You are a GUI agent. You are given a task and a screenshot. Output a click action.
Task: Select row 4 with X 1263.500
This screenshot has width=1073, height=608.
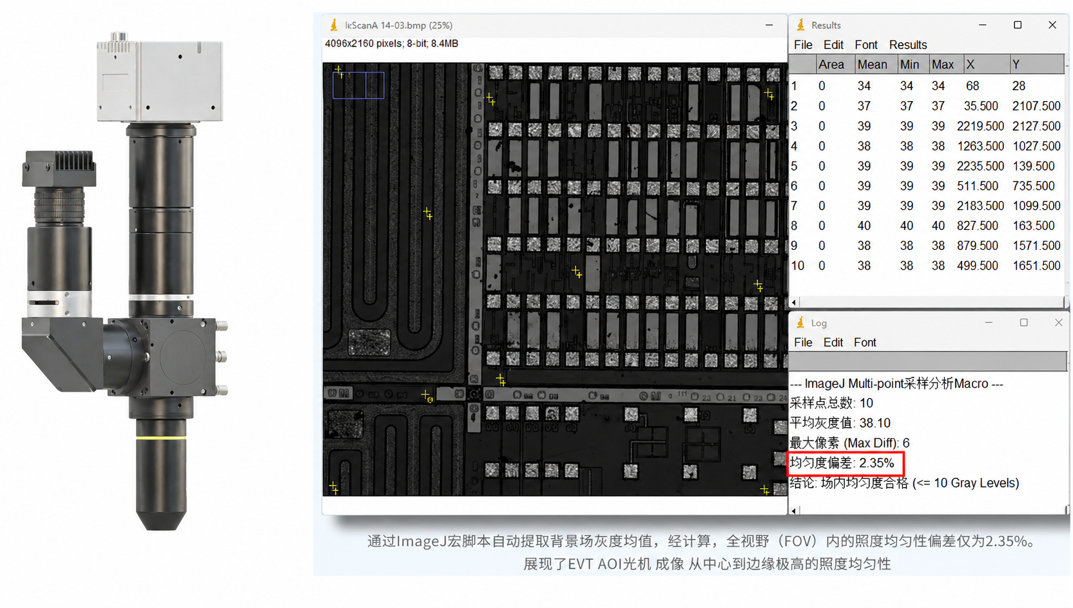[x=927, y=146]
